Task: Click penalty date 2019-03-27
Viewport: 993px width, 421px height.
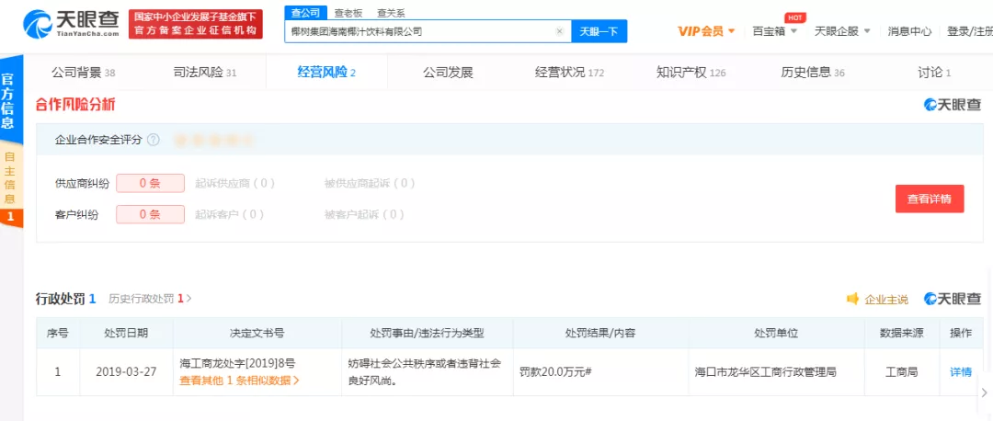Action: click(x=126, y=372)
